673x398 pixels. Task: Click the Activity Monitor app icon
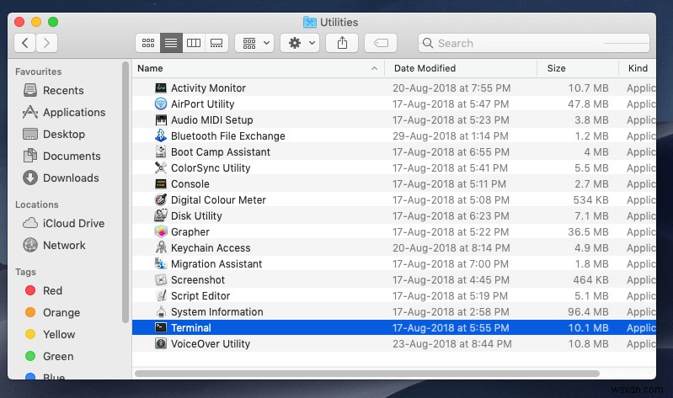(x=161, y=88)
